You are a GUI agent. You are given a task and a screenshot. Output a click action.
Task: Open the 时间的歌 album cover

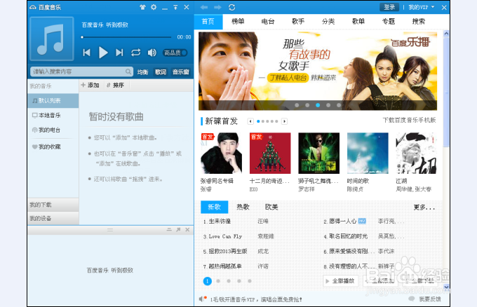pos(368,153)
